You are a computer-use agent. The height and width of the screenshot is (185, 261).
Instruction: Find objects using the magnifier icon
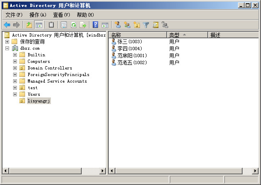(156, 25)
